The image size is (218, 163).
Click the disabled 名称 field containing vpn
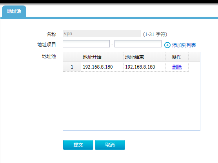pyautogui.click(x=102, y=33)
